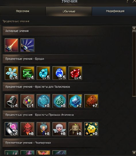Click the red devil agathion +8
The width and height of the screenshot is (136, 156).
pos(27,129)
